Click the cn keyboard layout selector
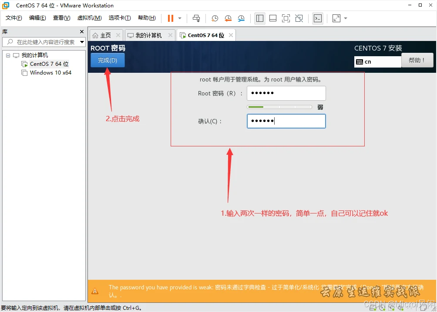Screen dimensions: 437x312 point(378,62)
